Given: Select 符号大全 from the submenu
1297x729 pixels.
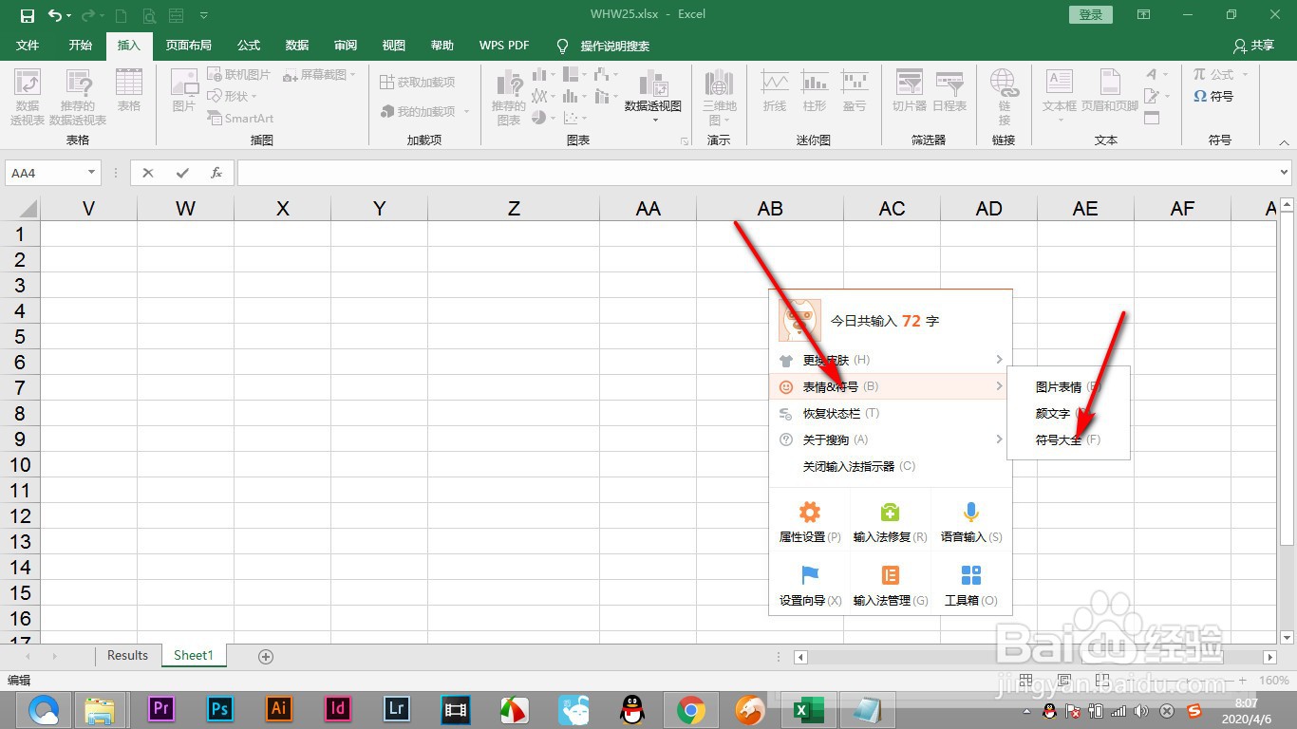Looking at the screenshot, I should (x=1060, y=439).
